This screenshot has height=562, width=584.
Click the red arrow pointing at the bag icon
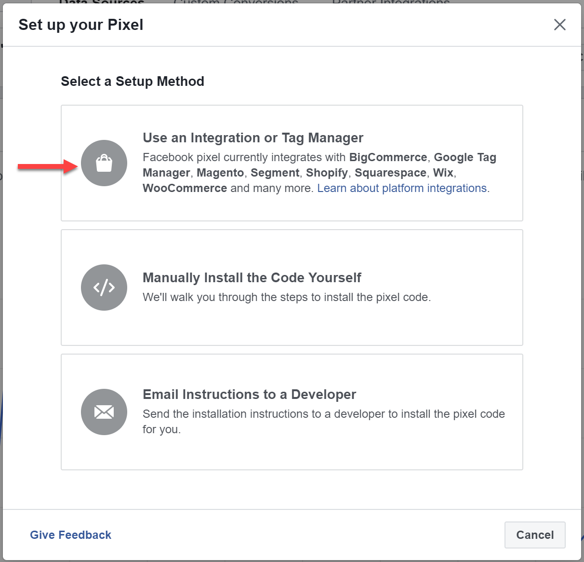[47, 167]
